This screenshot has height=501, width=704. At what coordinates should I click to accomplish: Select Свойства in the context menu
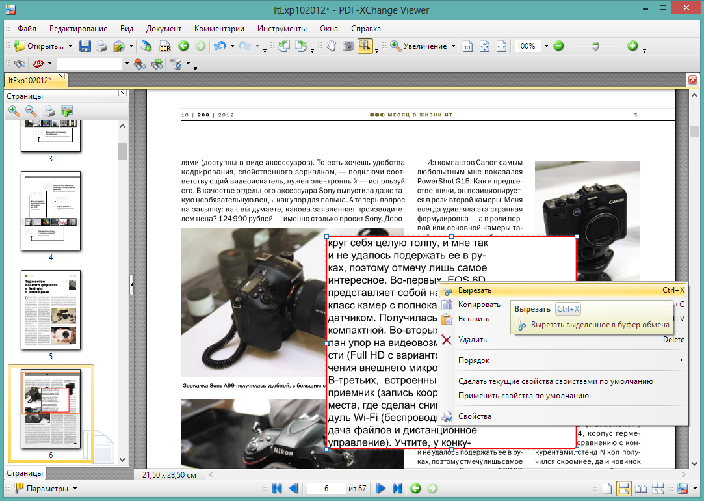[562, 416]
